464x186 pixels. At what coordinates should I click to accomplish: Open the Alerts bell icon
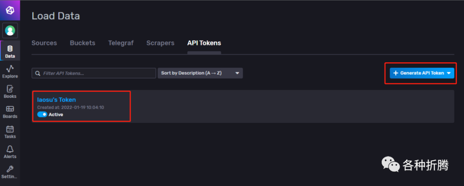pyautogui.click(x=10, y=152)
